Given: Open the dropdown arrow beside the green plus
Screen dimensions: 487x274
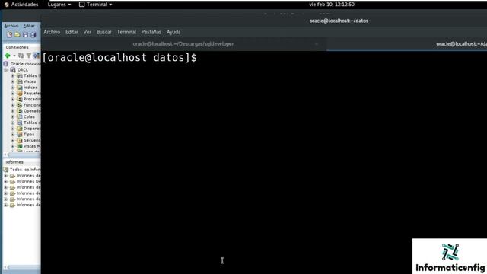Looking at the screenshot, I should (x=14, y=56).
